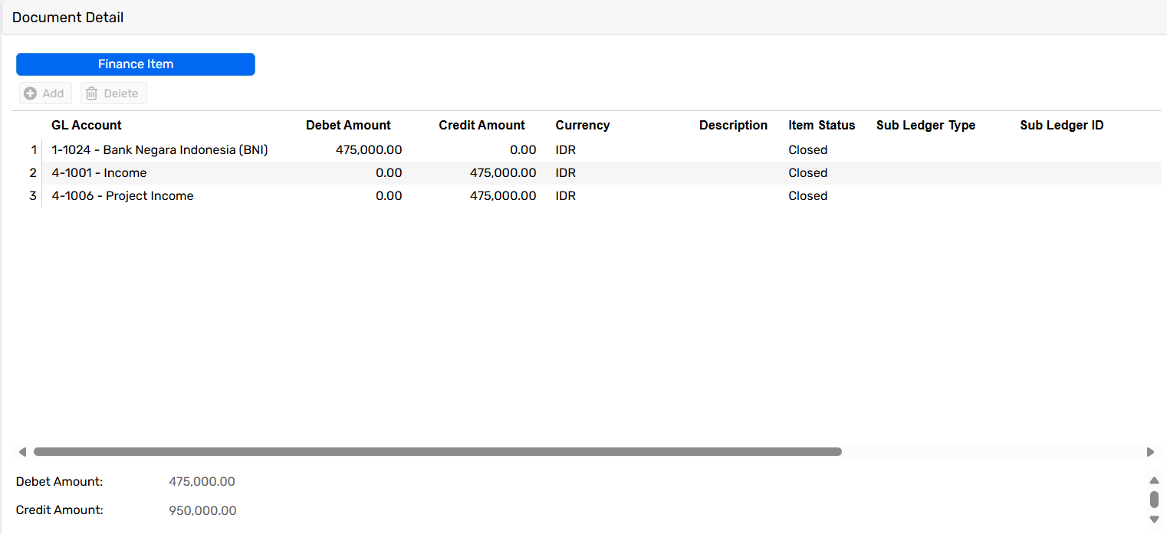Click the Add plus icon
1167x534 pixels.
click(x=31, y=93)
